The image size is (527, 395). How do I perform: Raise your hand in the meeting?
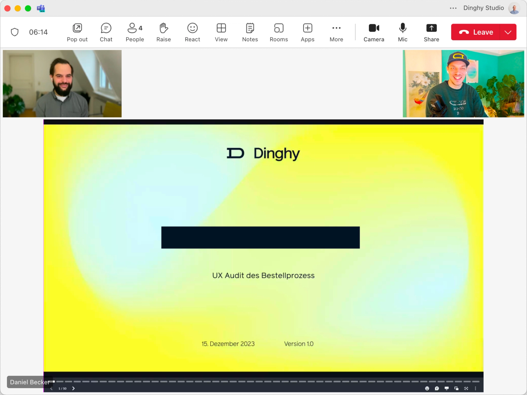pyautogui.click(x=164, y=32)
